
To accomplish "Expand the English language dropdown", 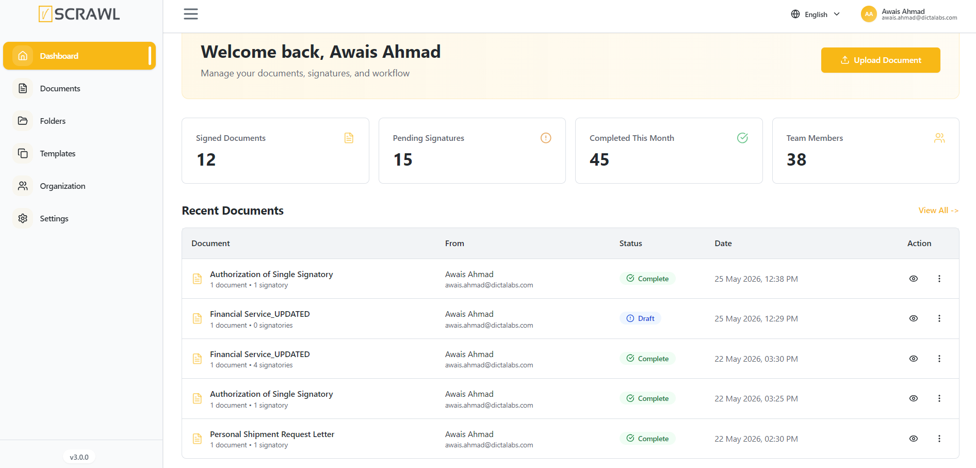I will tap(816, 14).
